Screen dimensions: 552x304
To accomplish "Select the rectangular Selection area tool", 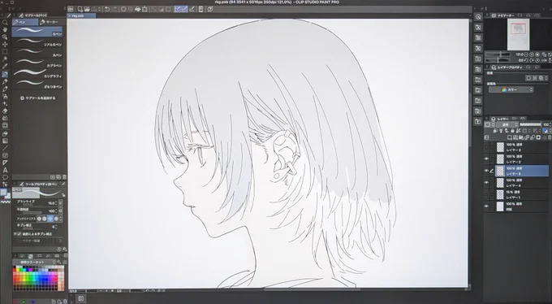I will point(5,52).
